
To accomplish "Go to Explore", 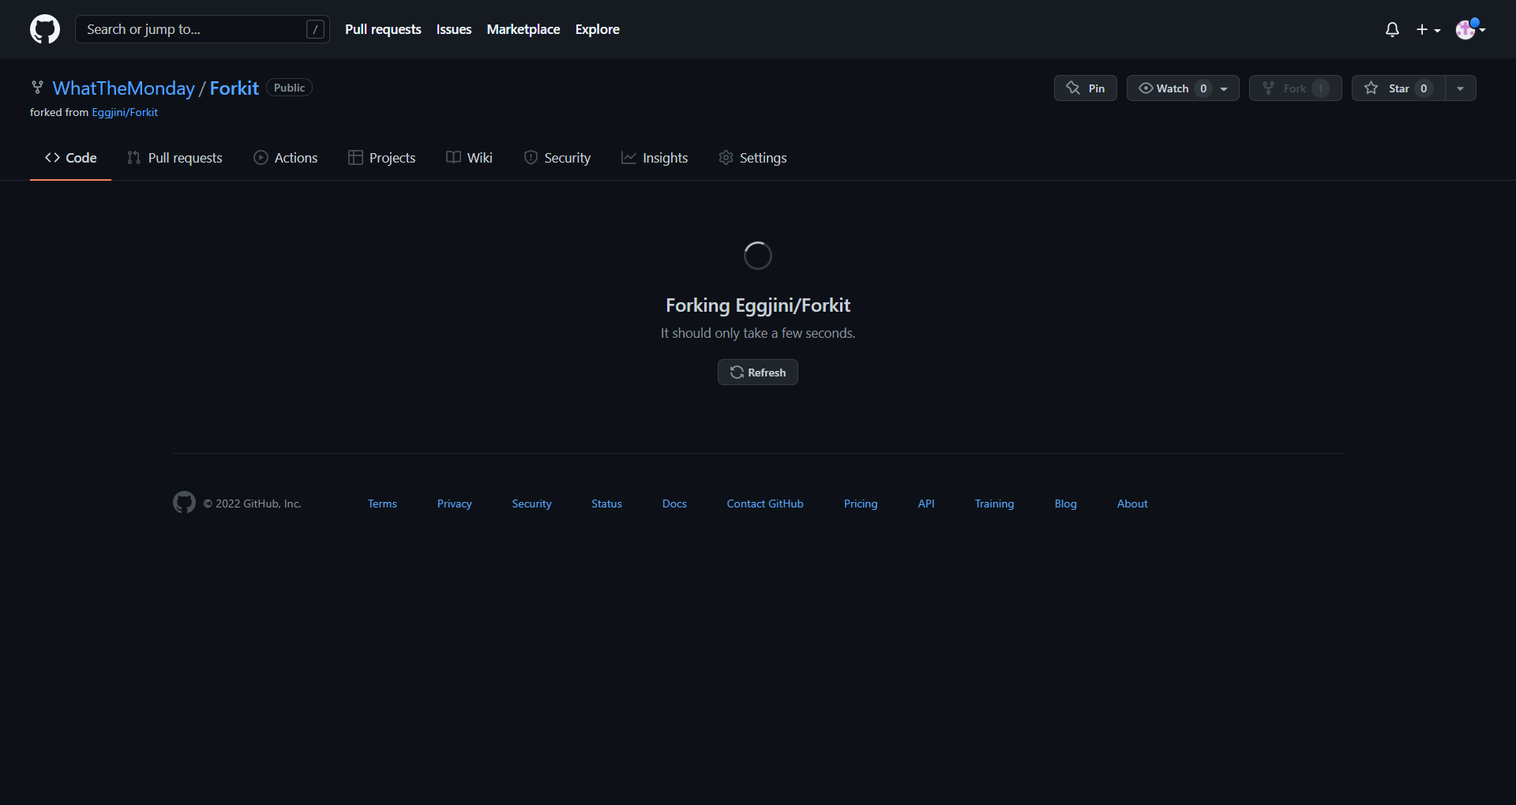I will click(x=598, y=29).
